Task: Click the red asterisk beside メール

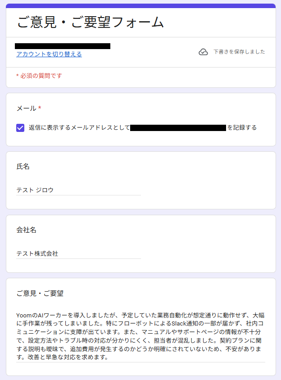Action: click(40, 108)
